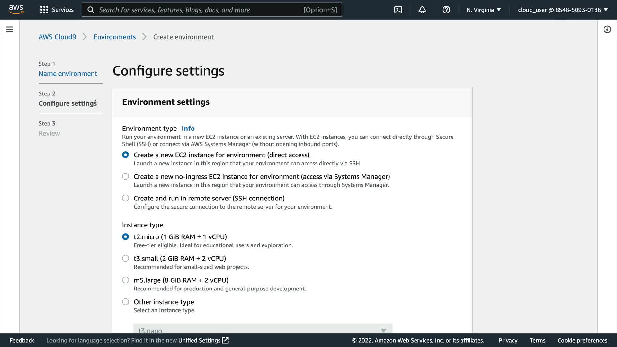Choose the m5.large instance type
Image resolution: width=617 pixels, height=347 pixels.
point(125,280)
